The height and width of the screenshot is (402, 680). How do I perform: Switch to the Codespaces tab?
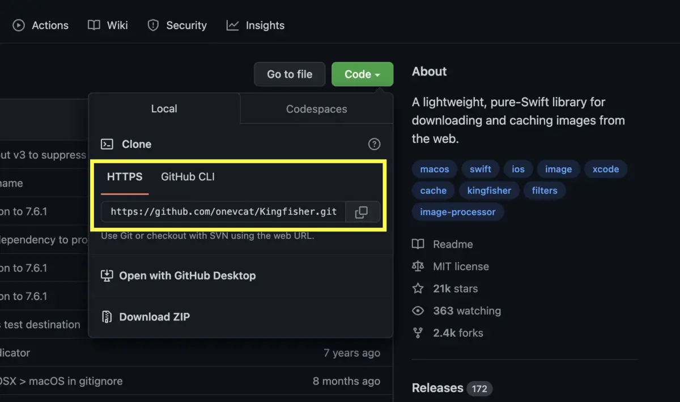coord(316,109)
